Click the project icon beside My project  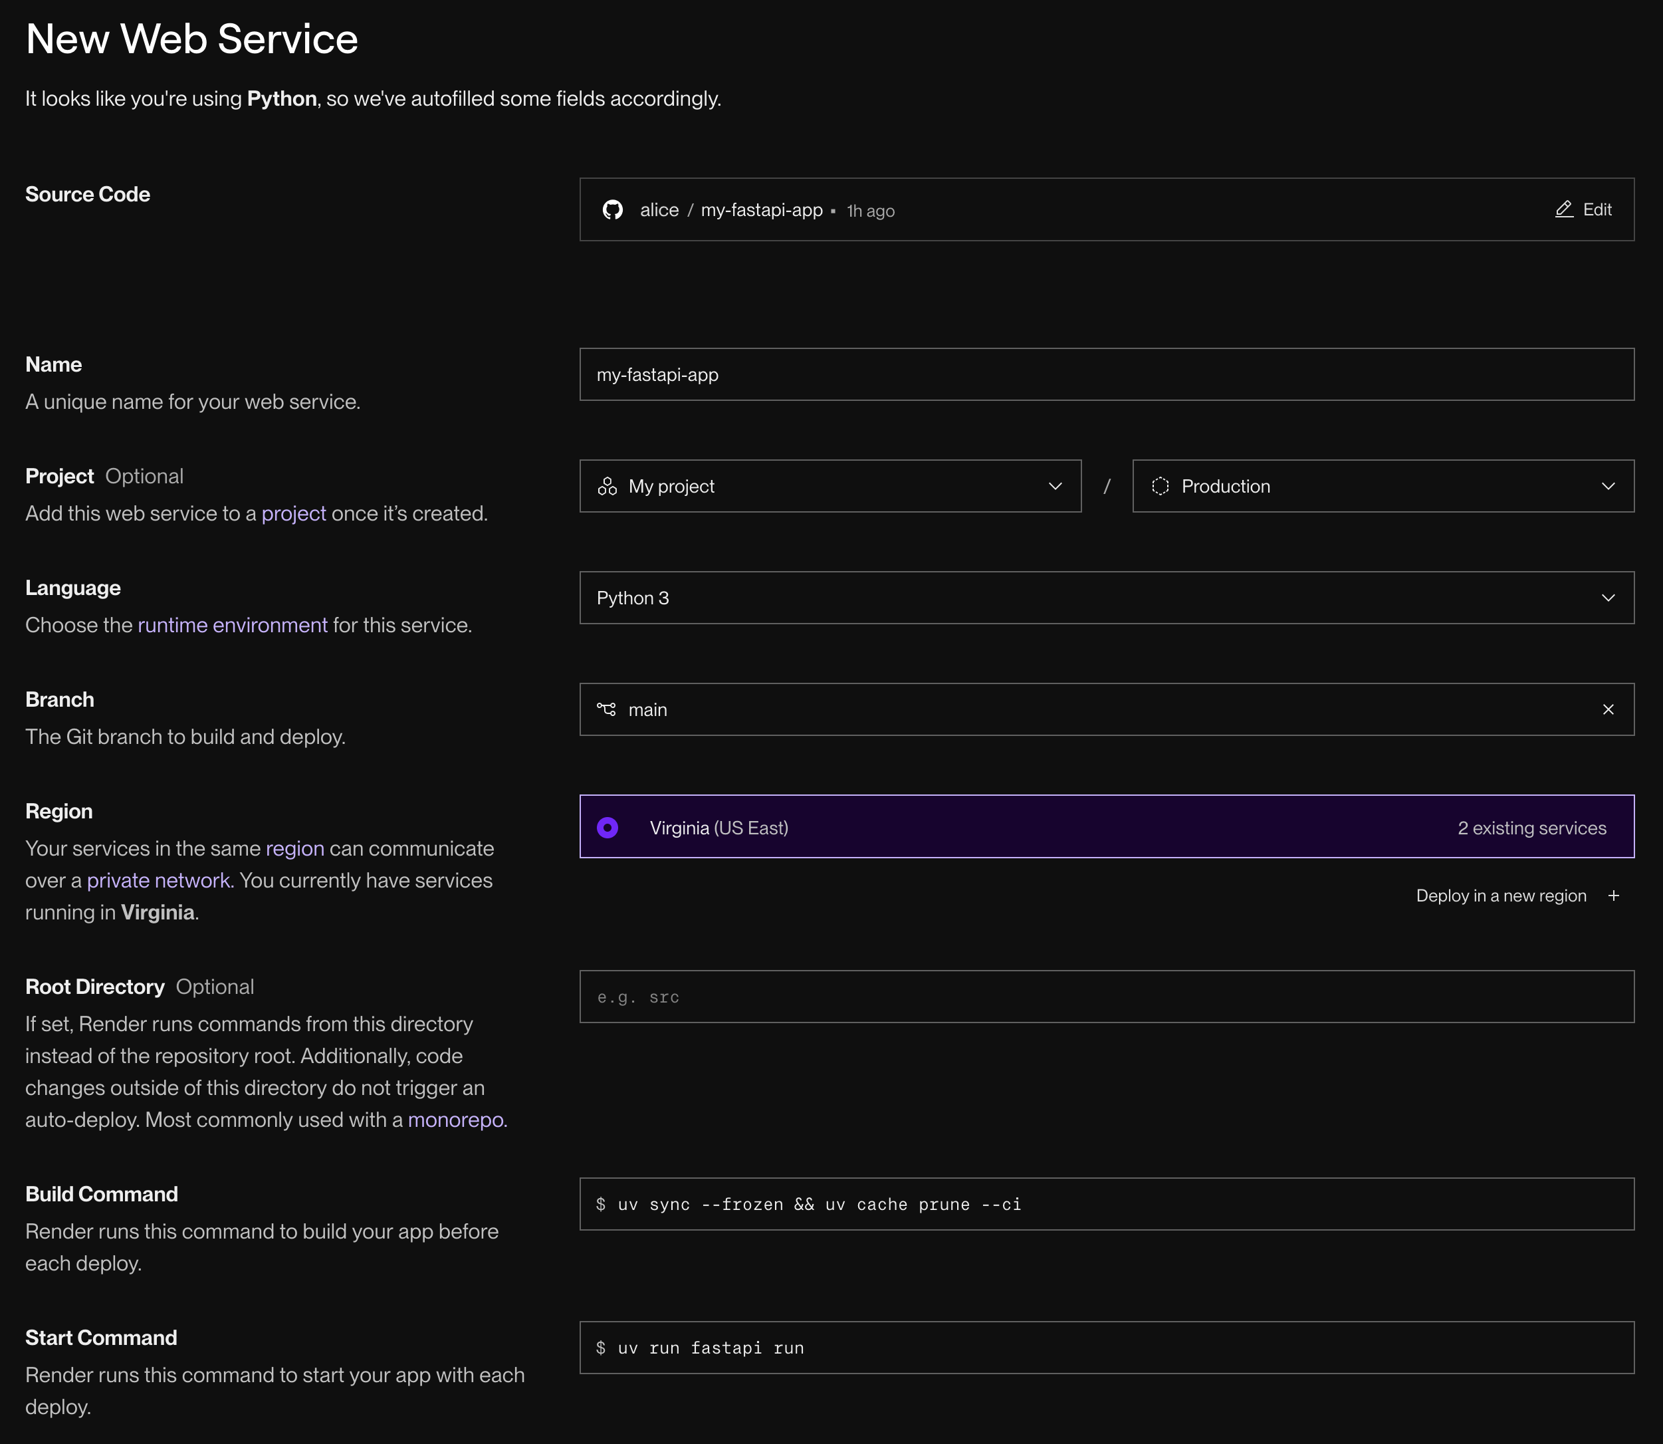tap(608, 486)
